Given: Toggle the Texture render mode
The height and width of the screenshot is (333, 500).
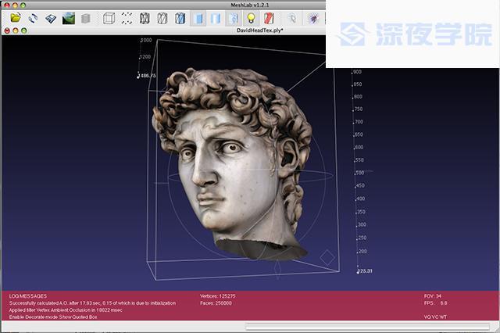Looking at the screenshot, I should 234,17.
